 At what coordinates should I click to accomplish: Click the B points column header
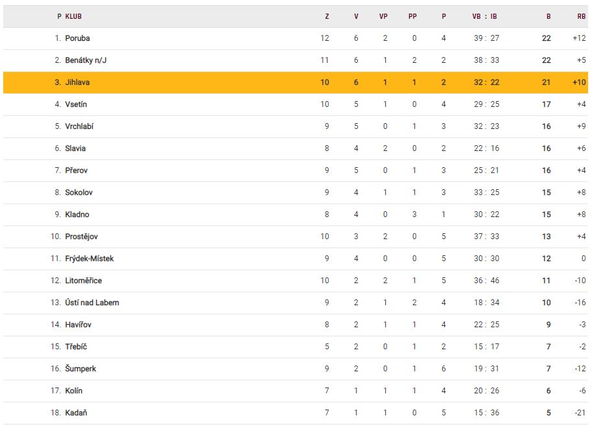pyautogui.click(x=549, y=17)
